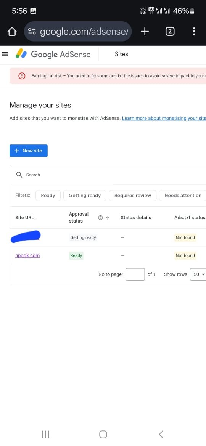Click the Status details column header
This screenshot has width=206, height=446.
coord(136,218)
